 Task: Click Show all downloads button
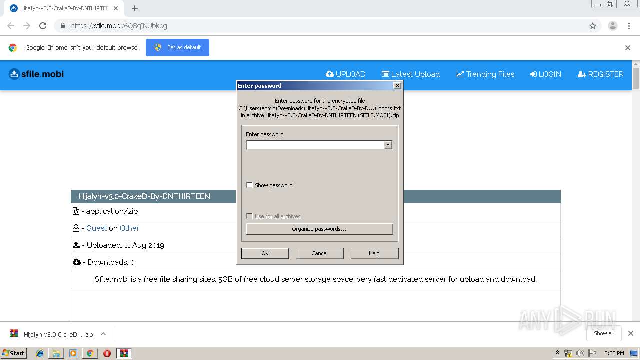604,333
